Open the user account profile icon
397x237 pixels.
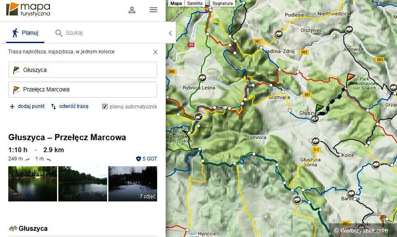tap(132, 10)
